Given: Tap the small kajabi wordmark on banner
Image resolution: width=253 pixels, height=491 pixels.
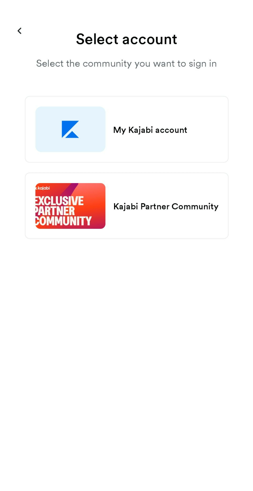Looking at the screenshot, I should (43, 188).
